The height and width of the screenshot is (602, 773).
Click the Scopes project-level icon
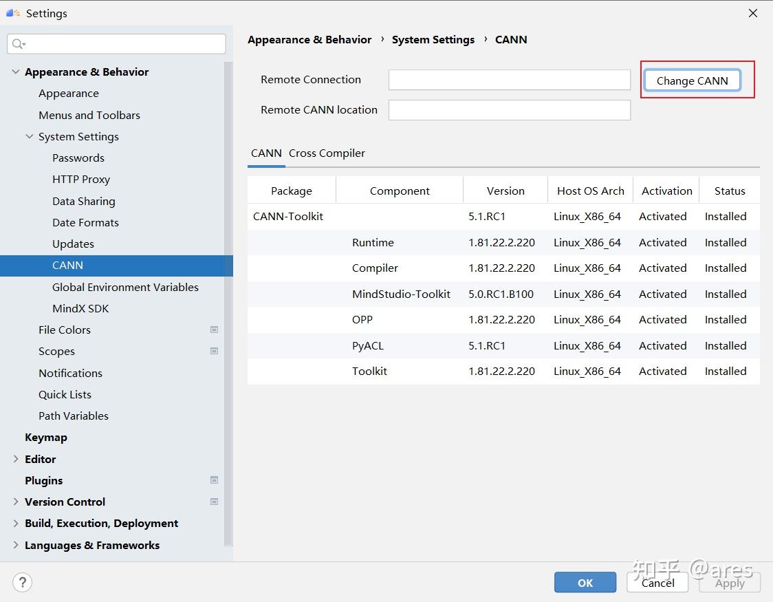pyautogui.click(x=214, y=351)
